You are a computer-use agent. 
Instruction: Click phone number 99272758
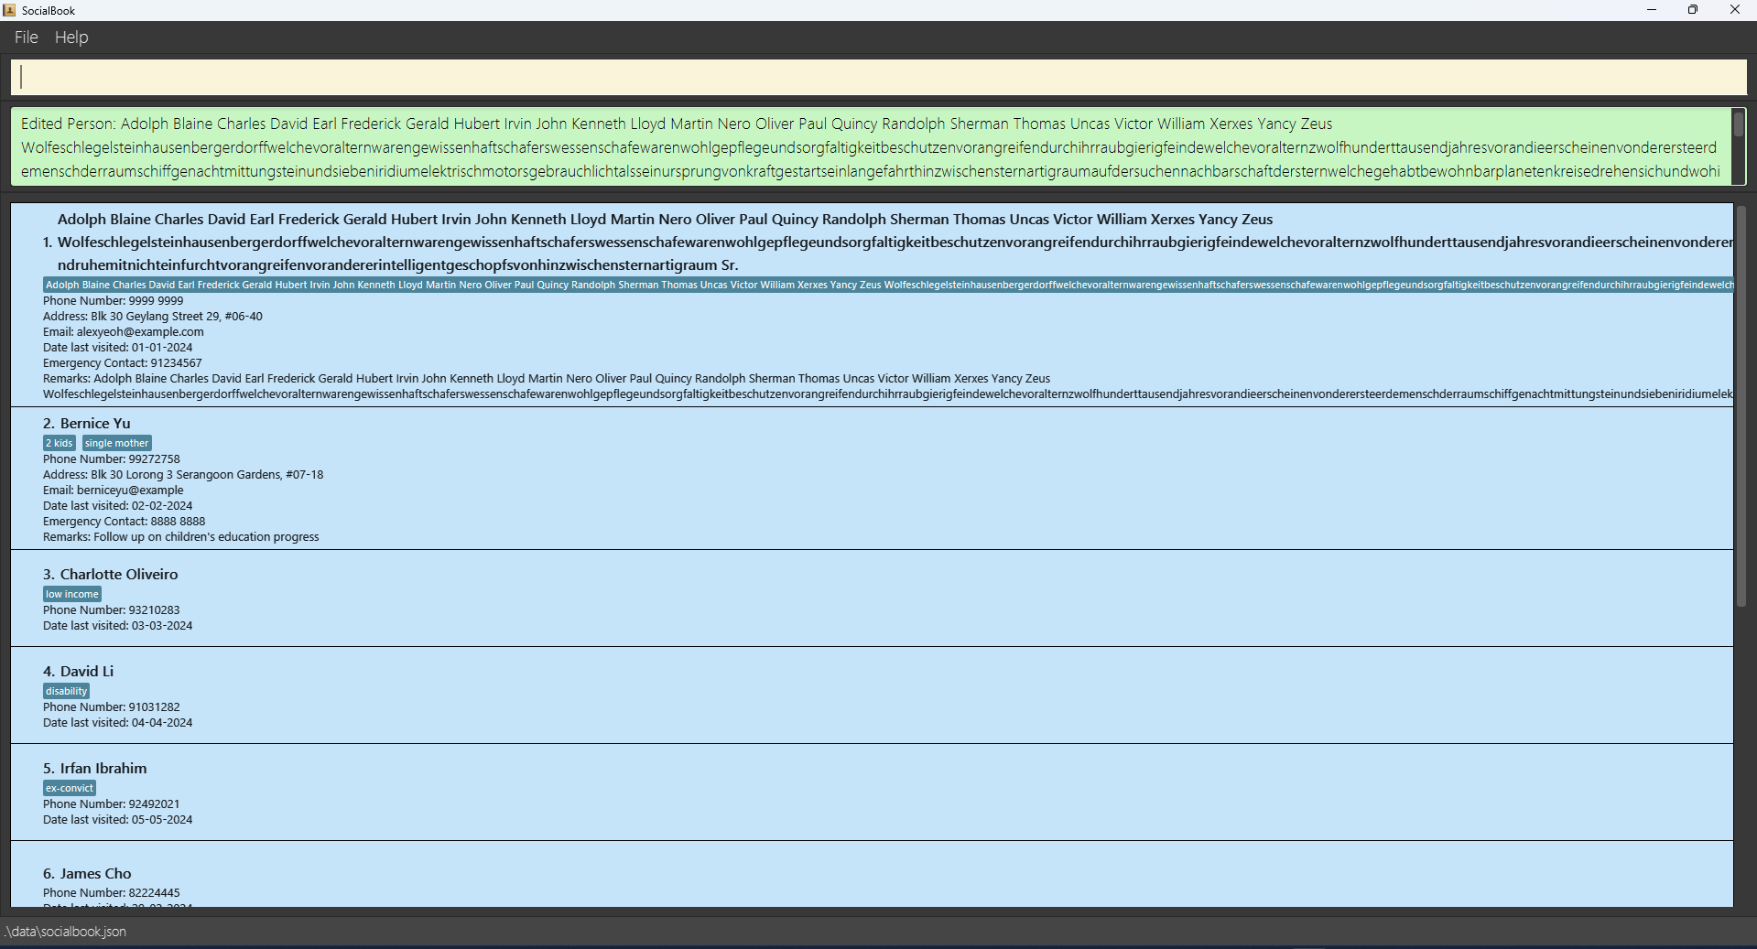(112, 459)
